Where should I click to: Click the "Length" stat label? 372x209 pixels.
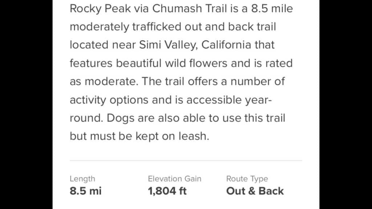point(82,179)
